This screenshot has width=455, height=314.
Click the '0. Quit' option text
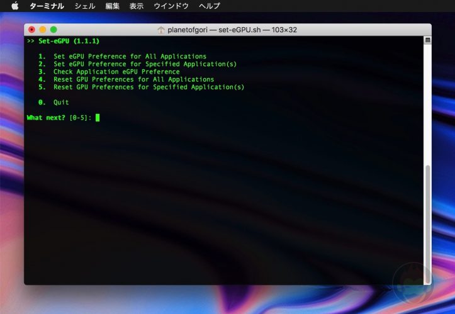tap(60, 102)
